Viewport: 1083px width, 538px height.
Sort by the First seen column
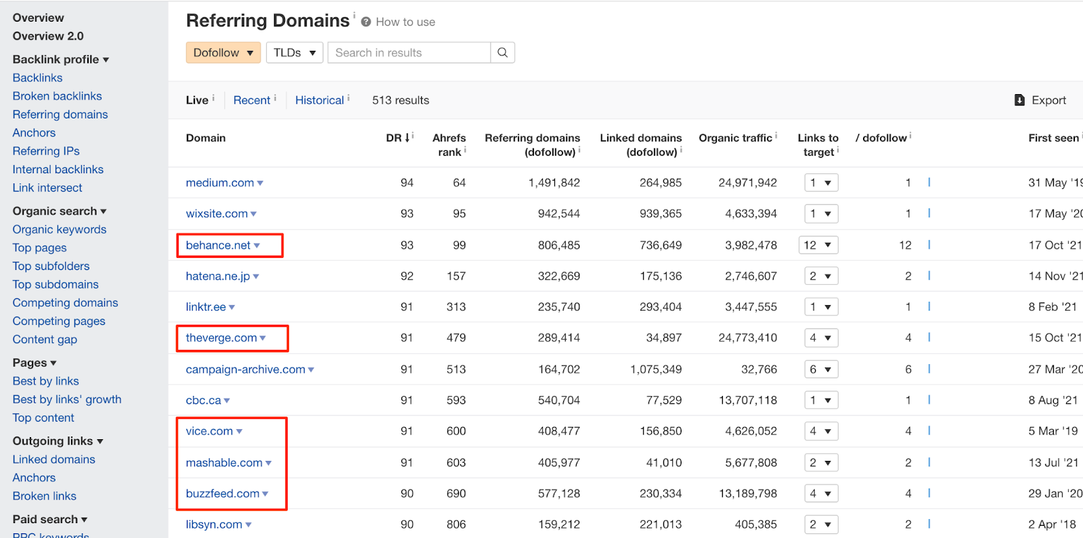(x=1053, y=138)
